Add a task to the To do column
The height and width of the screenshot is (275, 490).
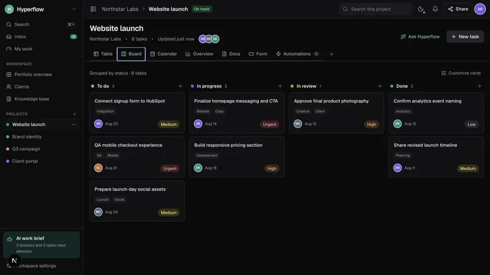point(180,86)
